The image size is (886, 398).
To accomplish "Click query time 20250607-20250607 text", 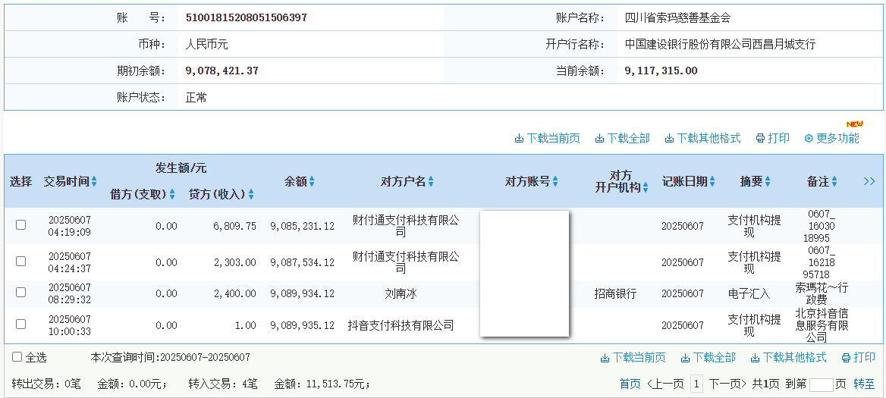I will click(205, 357).
